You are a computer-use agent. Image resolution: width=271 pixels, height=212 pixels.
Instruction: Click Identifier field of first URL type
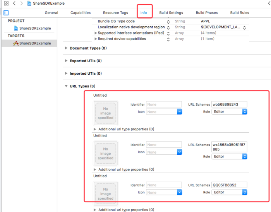pos(164,104)
